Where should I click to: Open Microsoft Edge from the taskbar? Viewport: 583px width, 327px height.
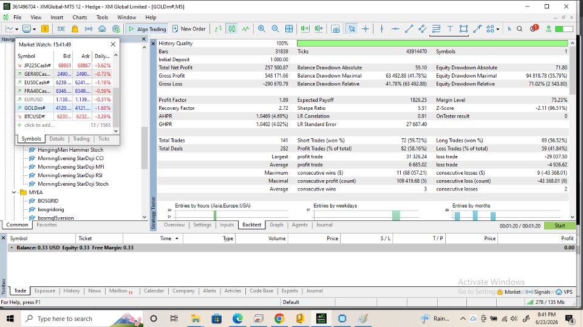click(x=237, y=319)
